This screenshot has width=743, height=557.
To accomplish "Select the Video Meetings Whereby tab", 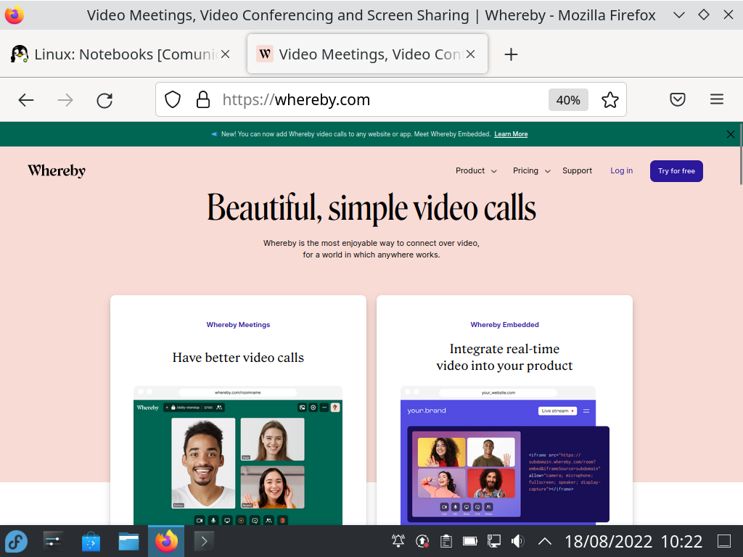I will 367,54.
